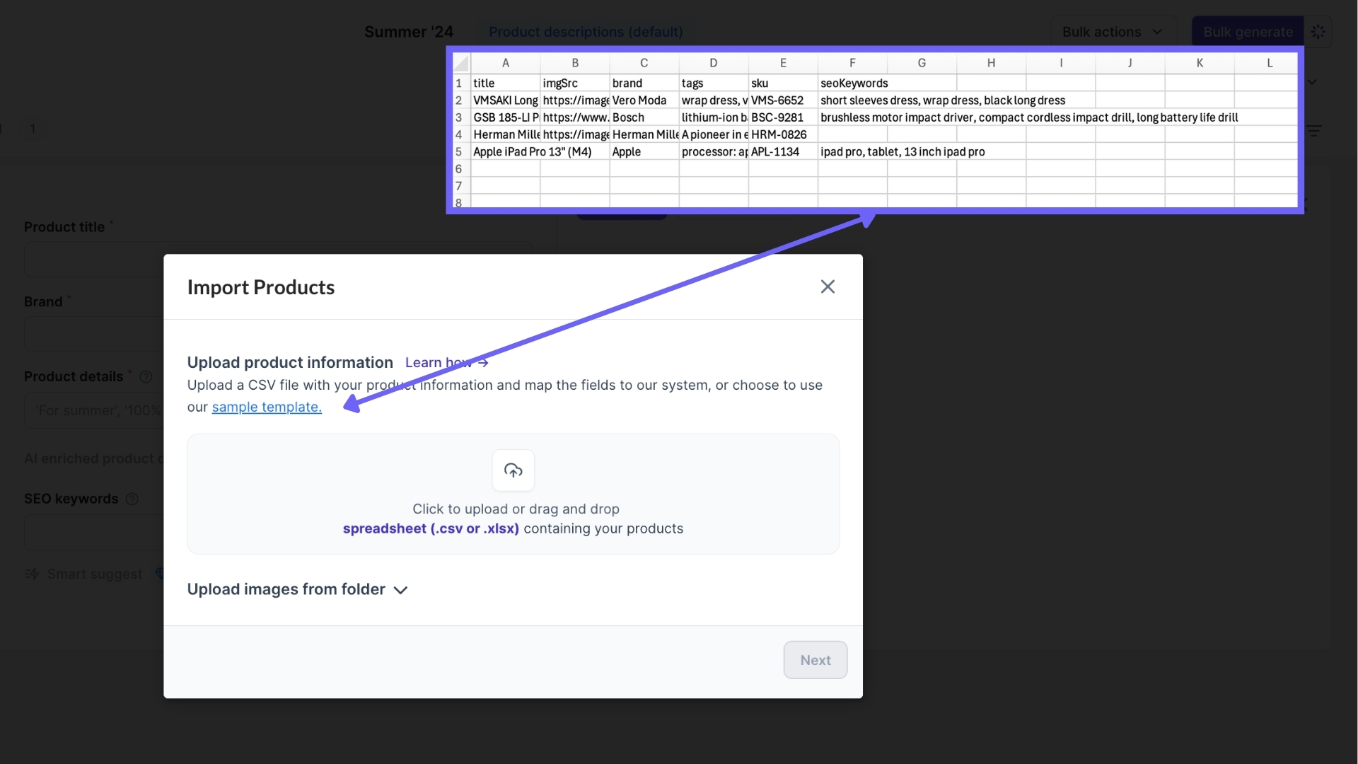Click the SEO keywords help icon
Viewport: 1358px width, 764px height.
pyautogui.click(x=132, y=499)
